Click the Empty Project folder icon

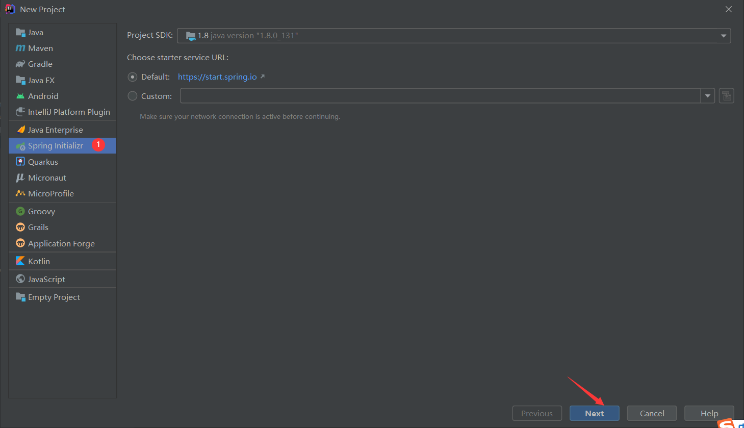(20, 297)
